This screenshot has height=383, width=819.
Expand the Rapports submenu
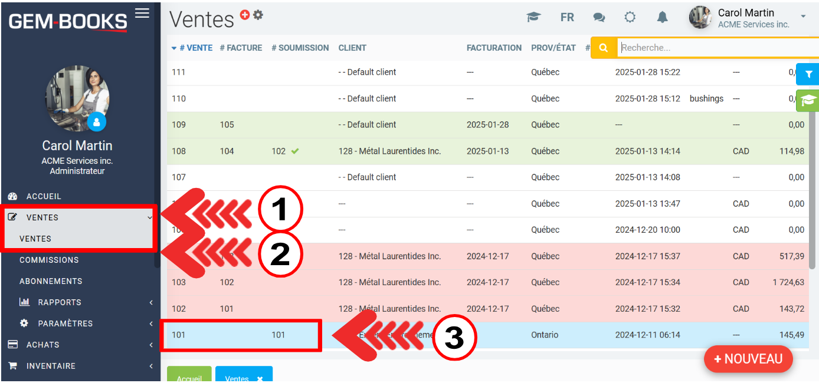60,302
